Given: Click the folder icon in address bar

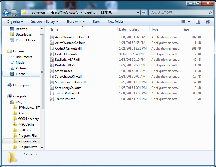Looking at the screenshot, I should coord(24,13).
